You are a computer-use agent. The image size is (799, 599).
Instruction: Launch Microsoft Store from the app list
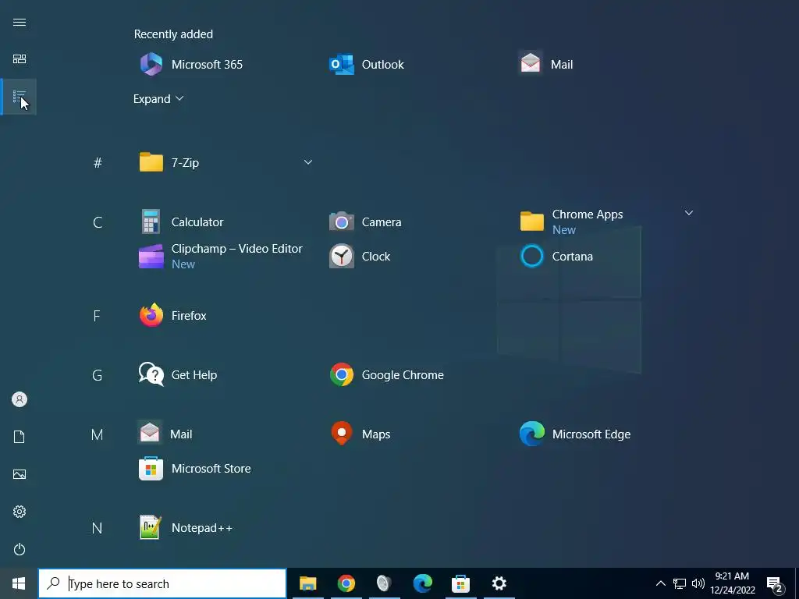pyautogui.click(x=195, y=469)
